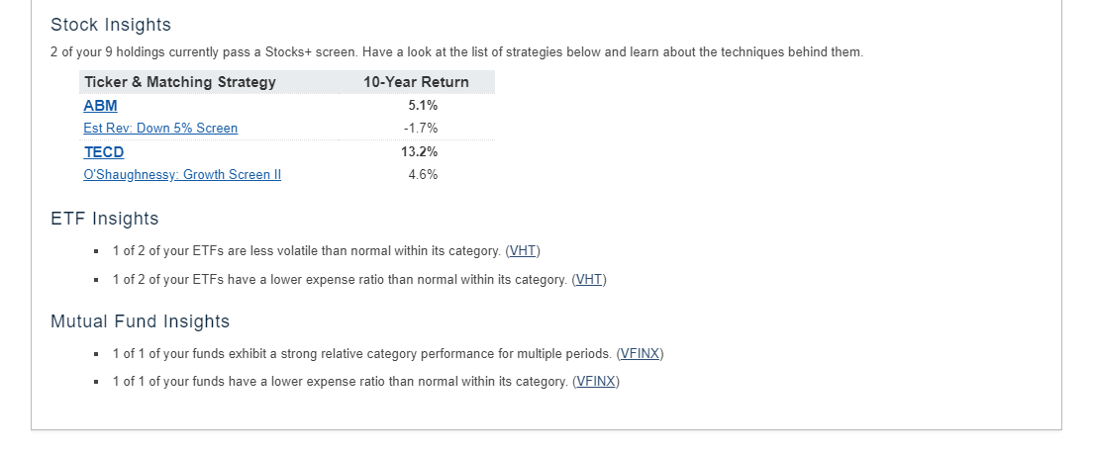The height and width of the screenshot is (454, 1094).
Task: Click VFINX link in strong category performance bullet
Action: click(x=640, y=353)
